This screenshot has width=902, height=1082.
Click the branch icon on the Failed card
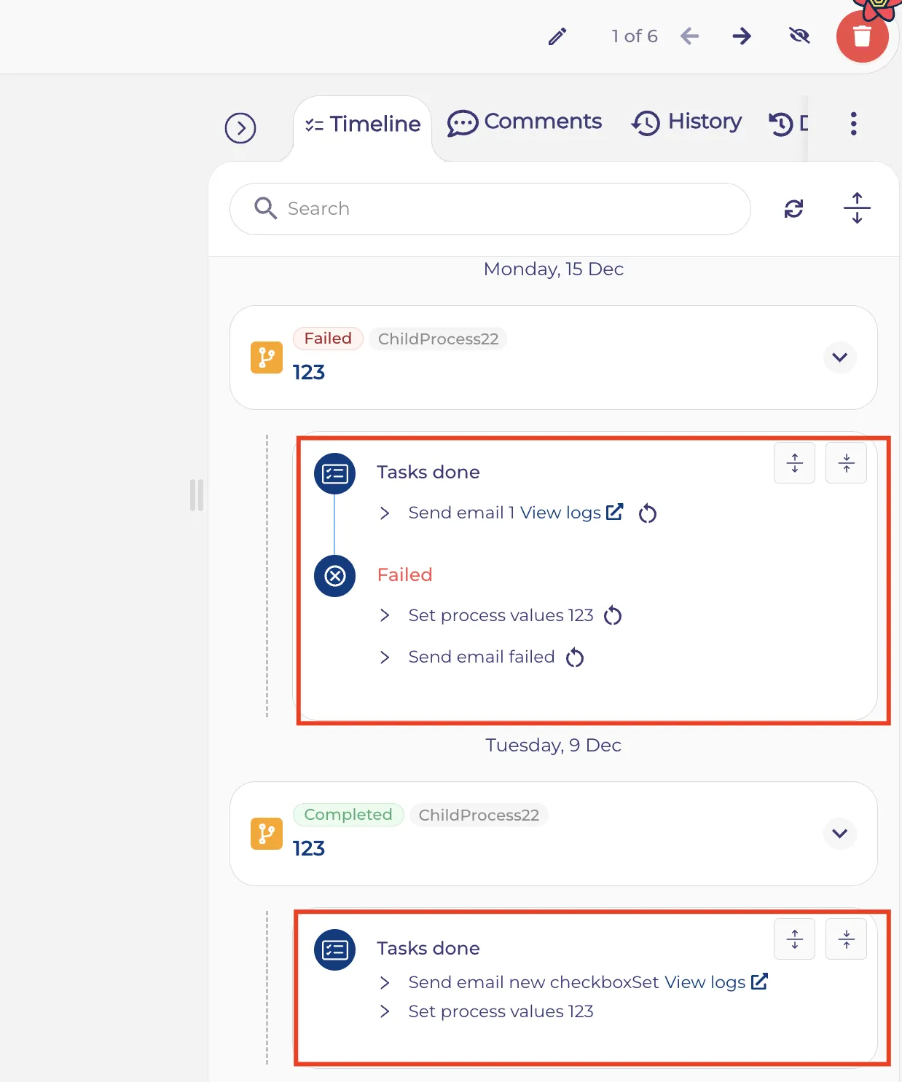[x=267, y=358]
